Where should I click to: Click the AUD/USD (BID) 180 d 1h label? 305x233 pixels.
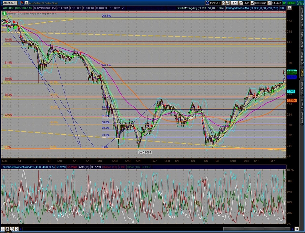click(17, 8)
